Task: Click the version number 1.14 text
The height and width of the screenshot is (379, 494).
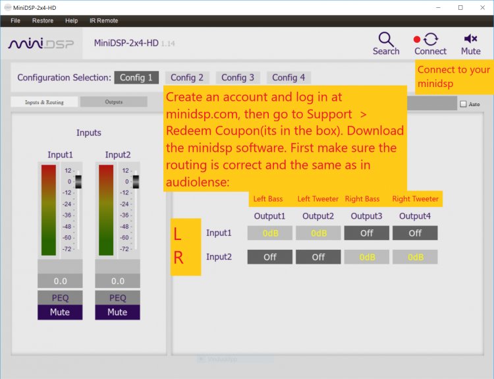Action: point(168,44)
